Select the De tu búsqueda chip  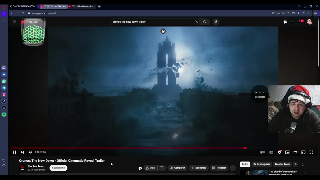[261, 164]
